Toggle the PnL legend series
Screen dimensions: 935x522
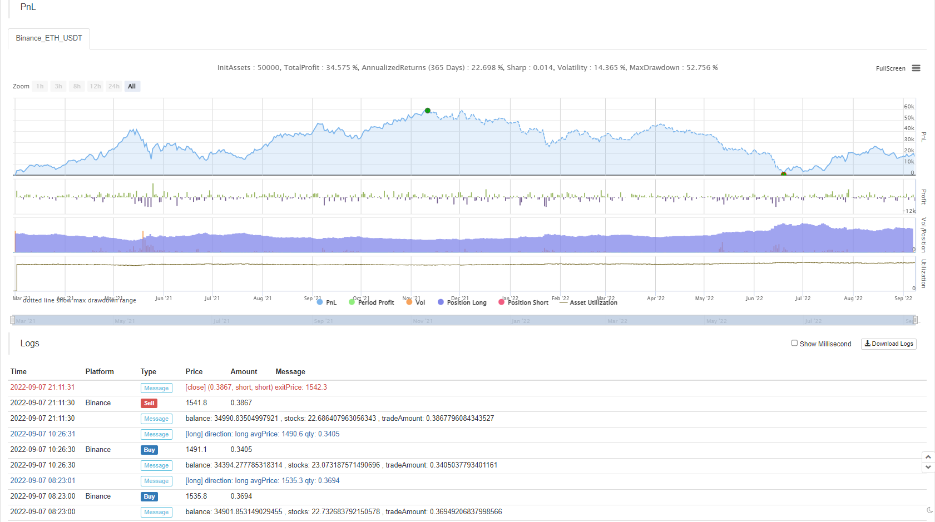[x=327, y=302]
